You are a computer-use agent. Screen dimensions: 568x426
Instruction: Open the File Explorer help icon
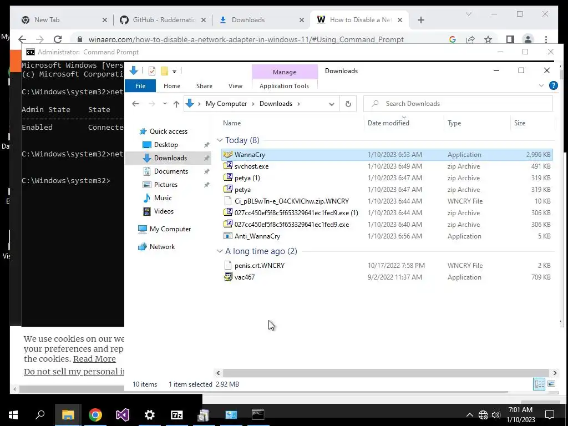point(553,85)
